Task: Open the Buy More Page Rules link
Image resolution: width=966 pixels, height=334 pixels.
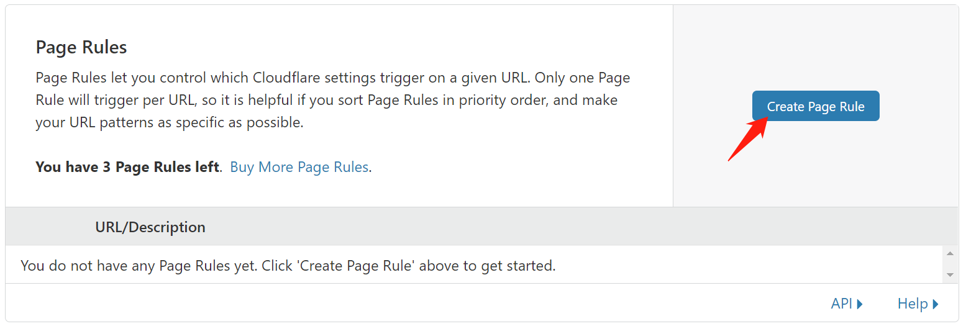Action: 299,167
